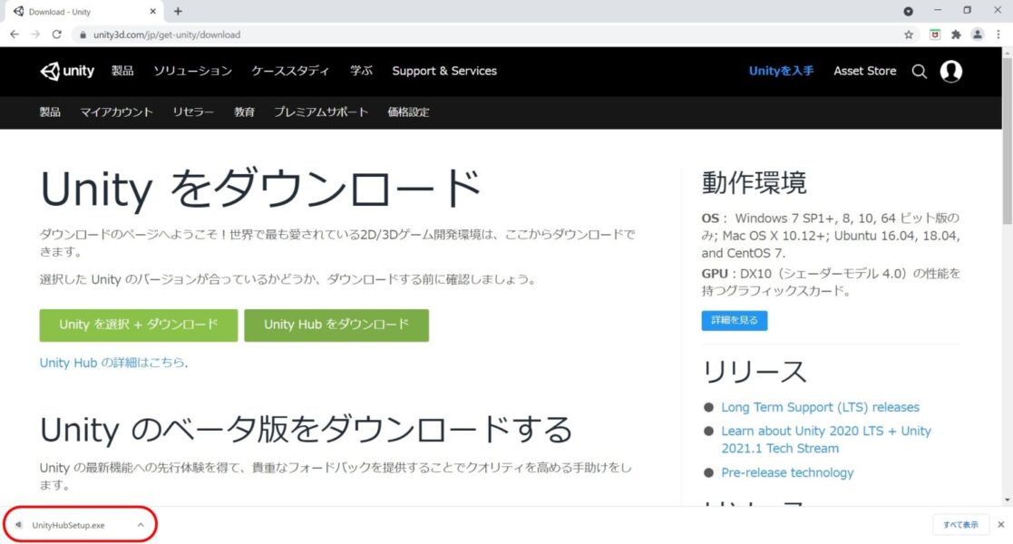
Task: Open the 製品 menu in top navigation
Action: click(122, 71)
